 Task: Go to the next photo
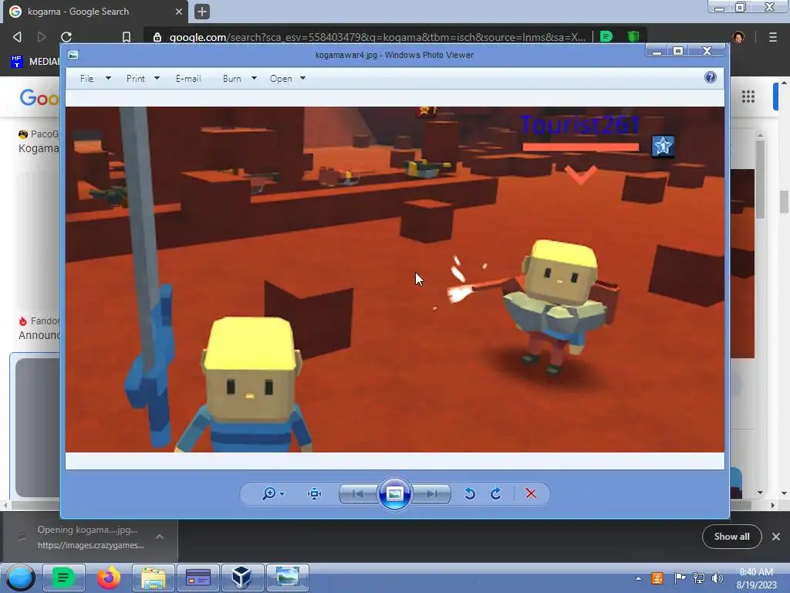431,493
